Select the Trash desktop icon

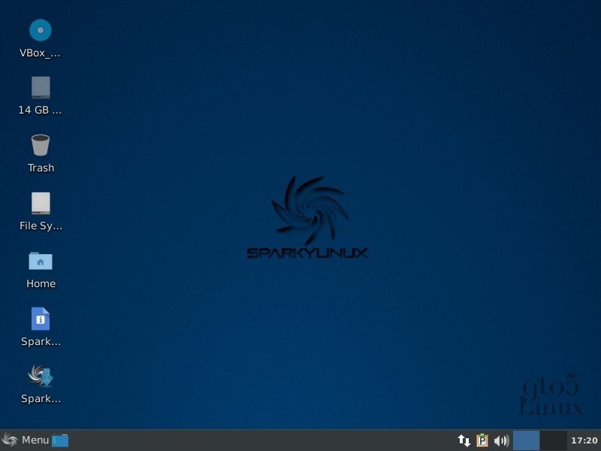tap(41, 145)
